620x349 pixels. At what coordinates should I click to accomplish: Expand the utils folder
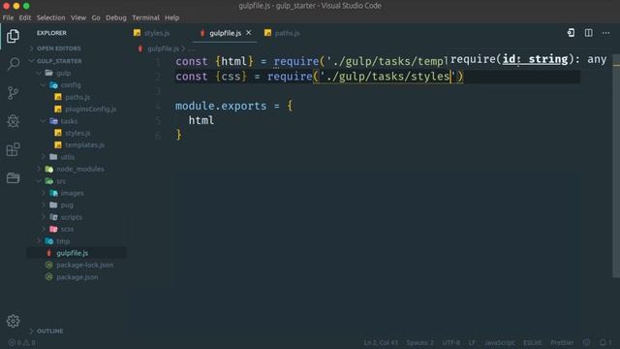tap(67, 157)
